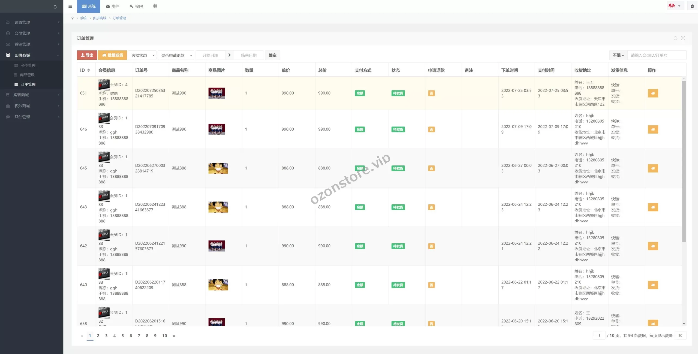Open the 不限 search type dropdown

point(618,55)
